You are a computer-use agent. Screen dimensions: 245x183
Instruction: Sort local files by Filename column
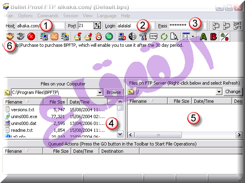23,102
